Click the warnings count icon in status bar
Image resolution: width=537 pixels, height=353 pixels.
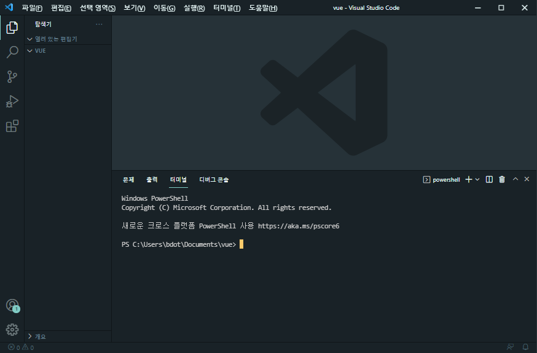tap(25, 347)
